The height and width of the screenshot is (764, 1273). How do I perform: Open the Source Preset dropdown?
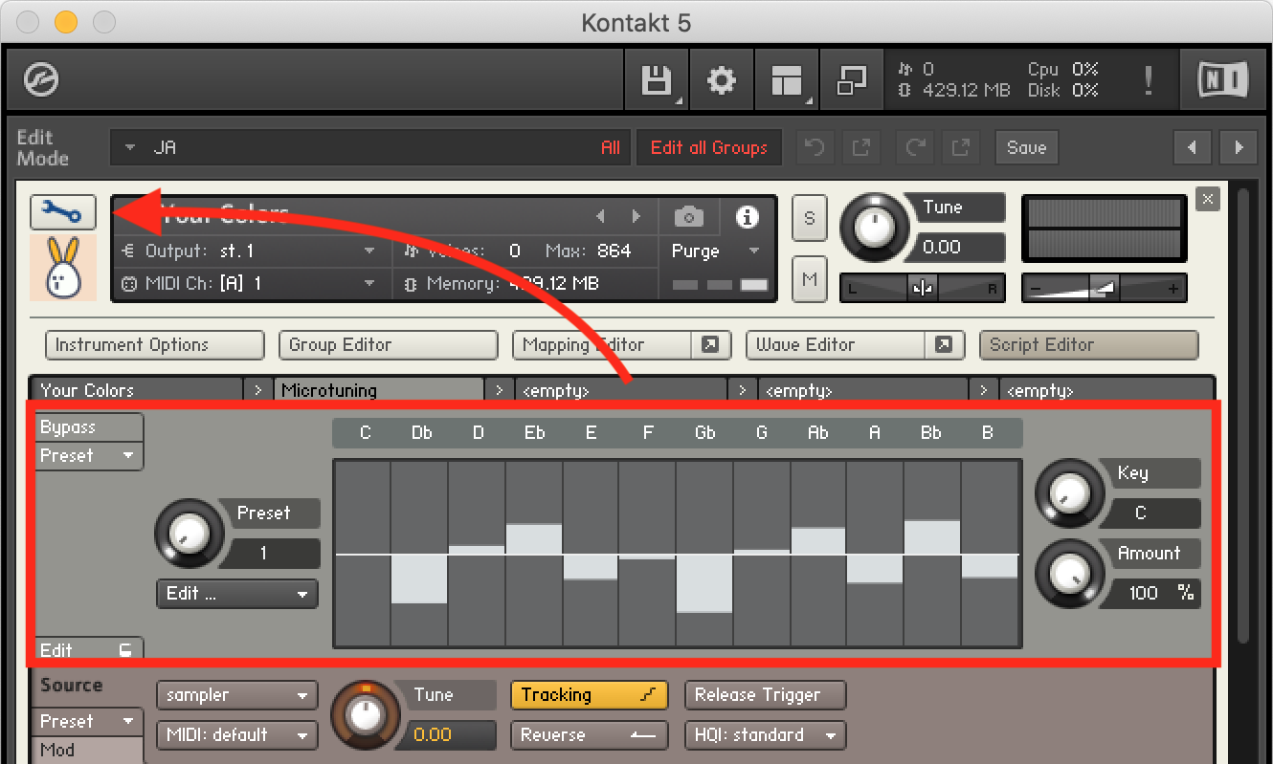click(89, 721)
